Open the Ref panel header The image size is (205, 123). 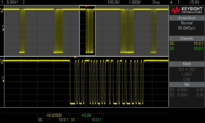(187, 84)
